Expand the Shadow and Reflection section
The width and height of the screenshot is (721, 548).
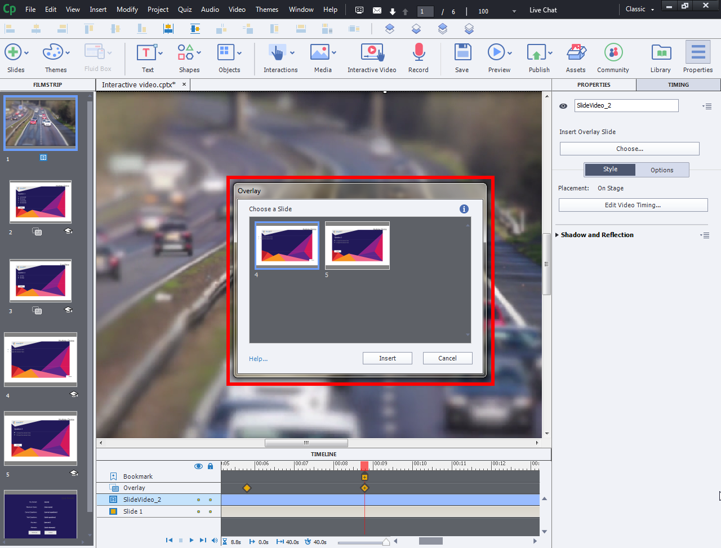coord(558,235)
